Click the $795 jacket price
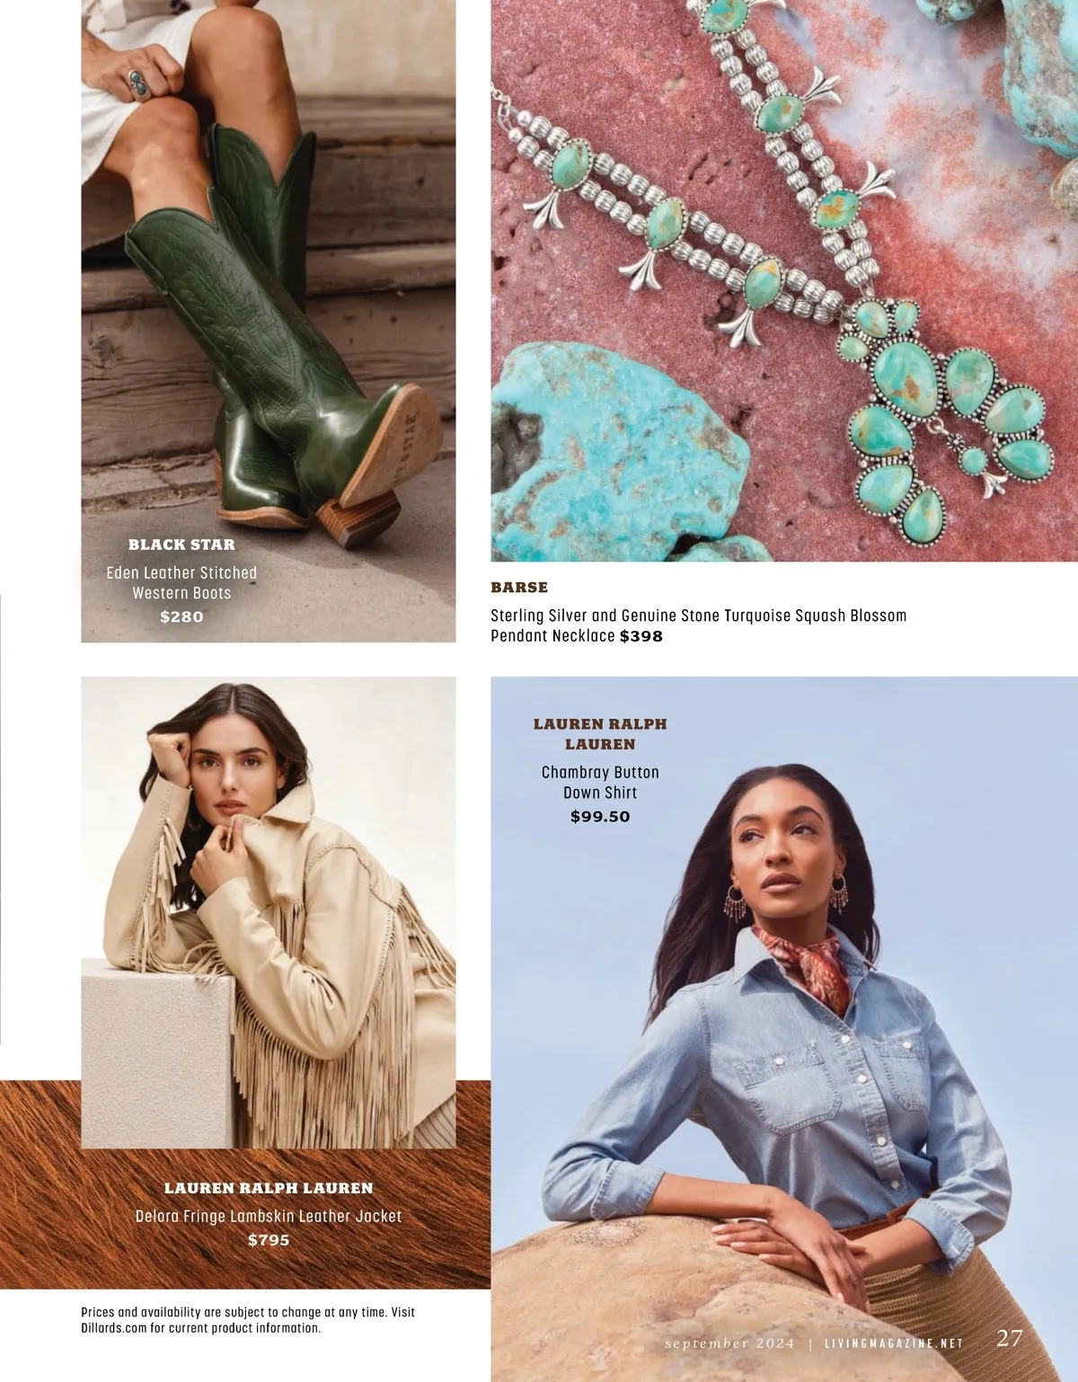The image size is (1078, 1382). tap(269, 1240)
